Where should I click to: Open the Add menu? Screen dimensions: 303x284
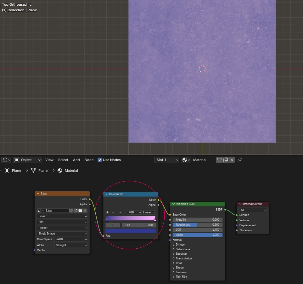point(76,160)
